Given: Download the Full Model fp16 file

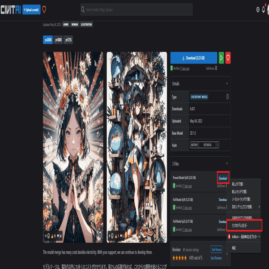Looking at the screenshot, I should pos(223,199).
